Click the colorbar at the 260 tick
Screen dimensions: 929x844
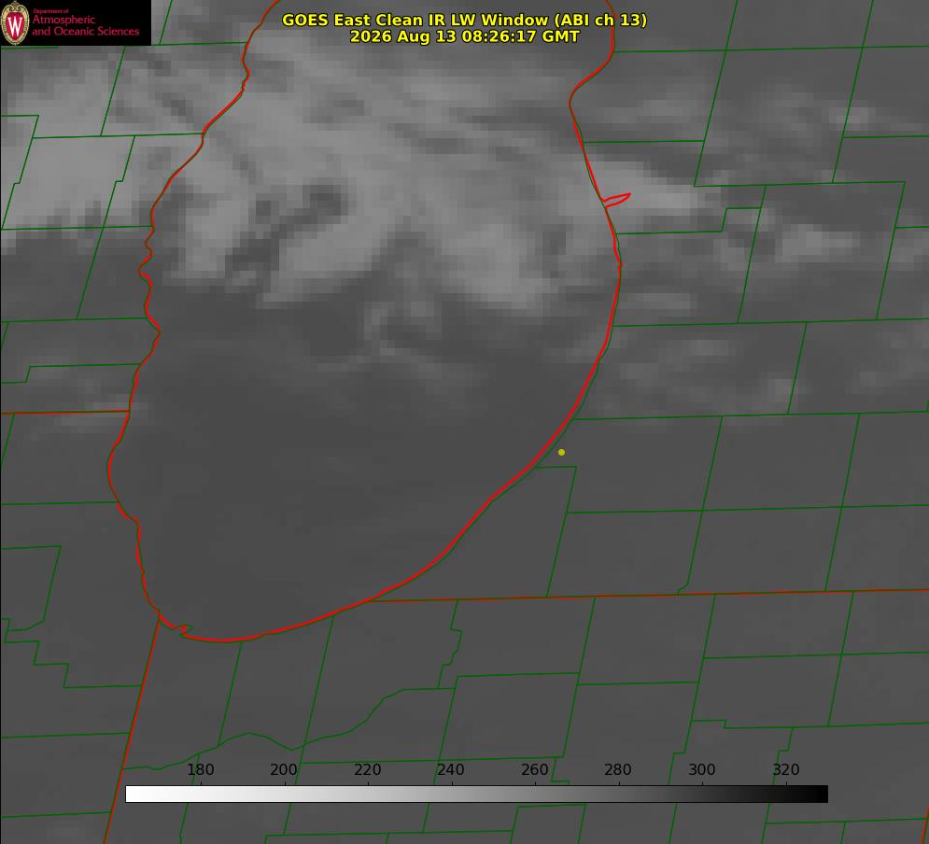[536, 794]
